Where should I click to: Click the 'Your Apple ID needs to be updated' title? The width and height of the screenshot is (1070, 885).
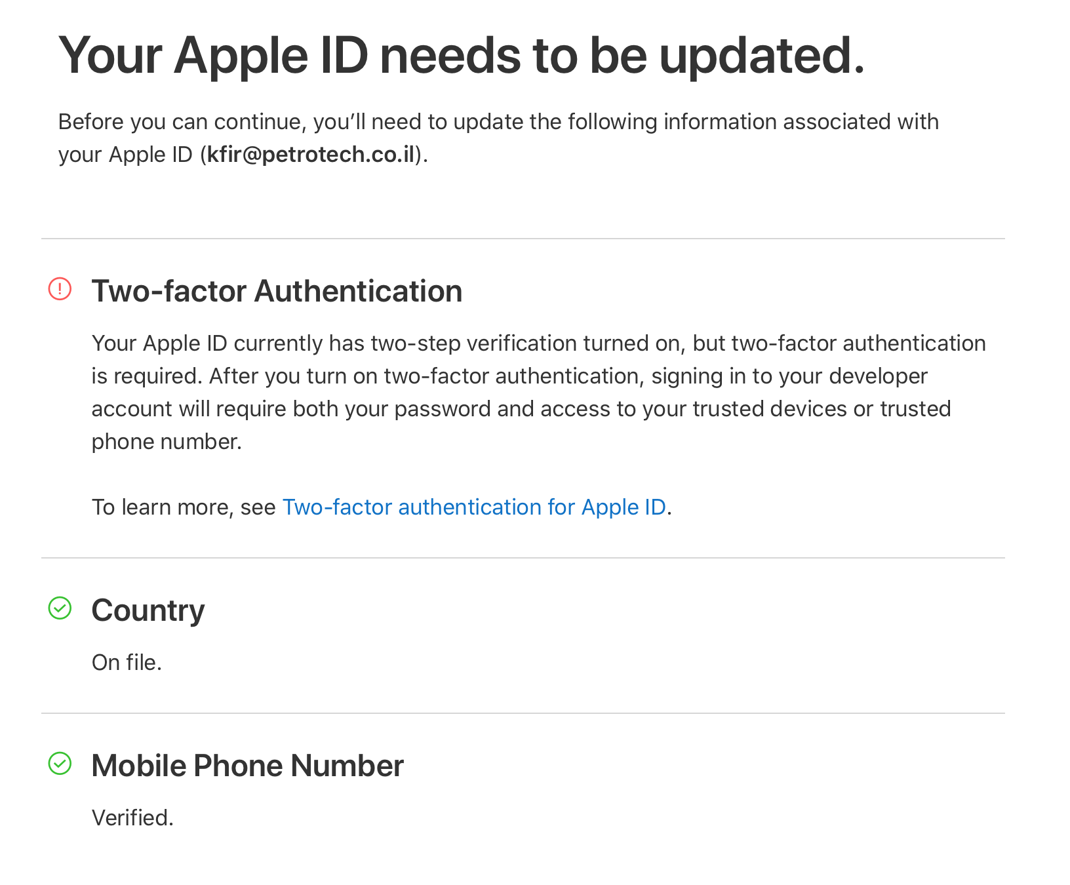click(462, 56)
